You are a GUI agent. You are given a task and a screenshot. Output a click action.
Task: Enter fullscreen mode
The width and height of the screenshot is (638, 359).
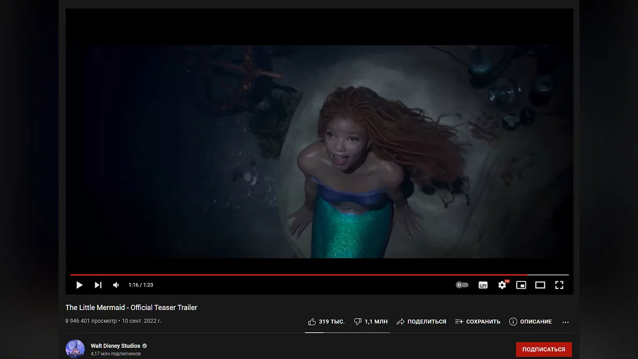(559, 285)
